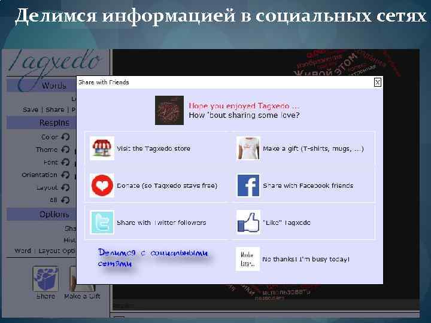Click the "Share with Friends" dialog title
The height and width of the screenshot is (323, 431).
click(x=104, y=82)
